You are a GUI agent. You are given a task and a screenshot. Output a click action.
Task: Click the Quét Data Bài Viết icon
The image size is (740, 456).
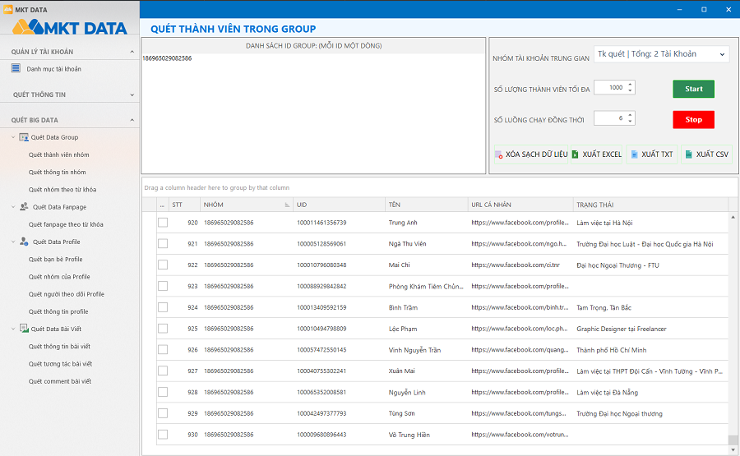(24, 329)
